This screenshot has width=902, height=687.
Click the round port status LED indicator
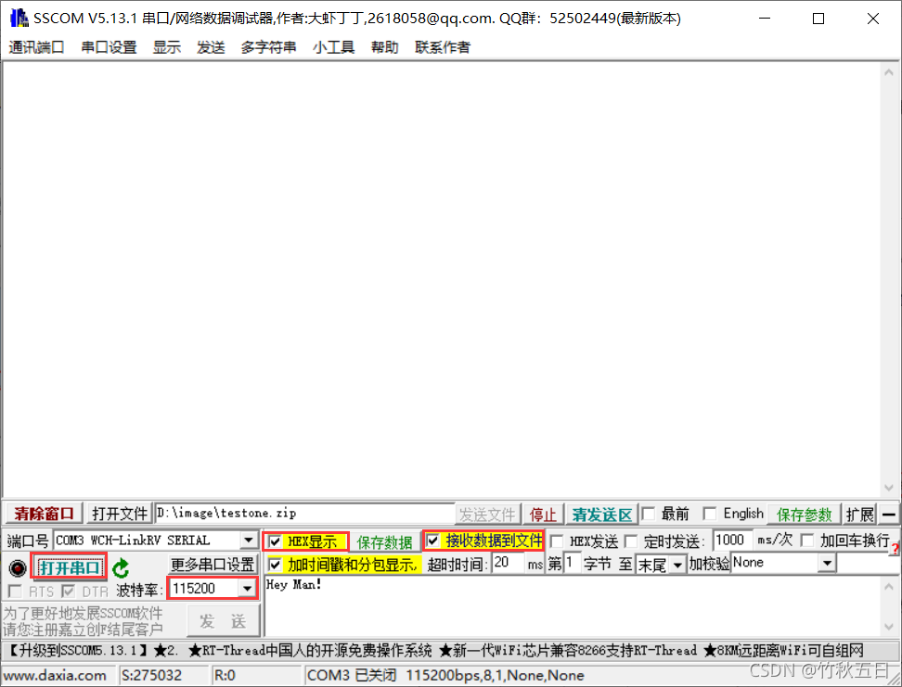coord(17,567)
